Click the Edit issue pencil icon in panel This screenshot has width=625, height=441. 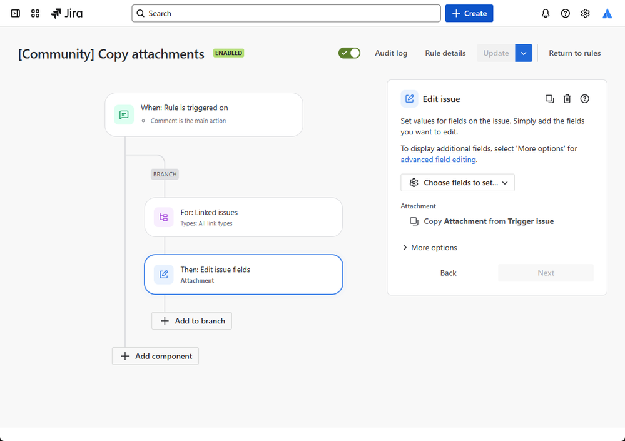(409, 99)
